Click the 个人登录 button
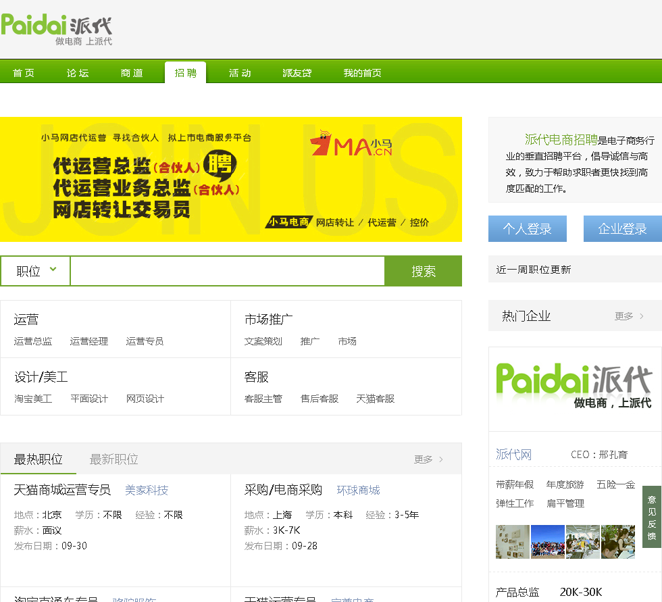 click(x=528, y=229)
